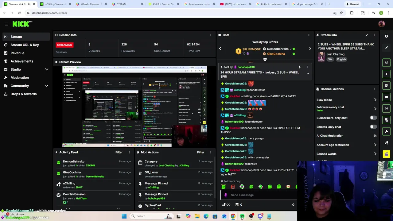Open Slow mode settings arrow
Image resolution: width=393 pixels, height=221 pixels.
pyautogui.click(x=375, y=100)
